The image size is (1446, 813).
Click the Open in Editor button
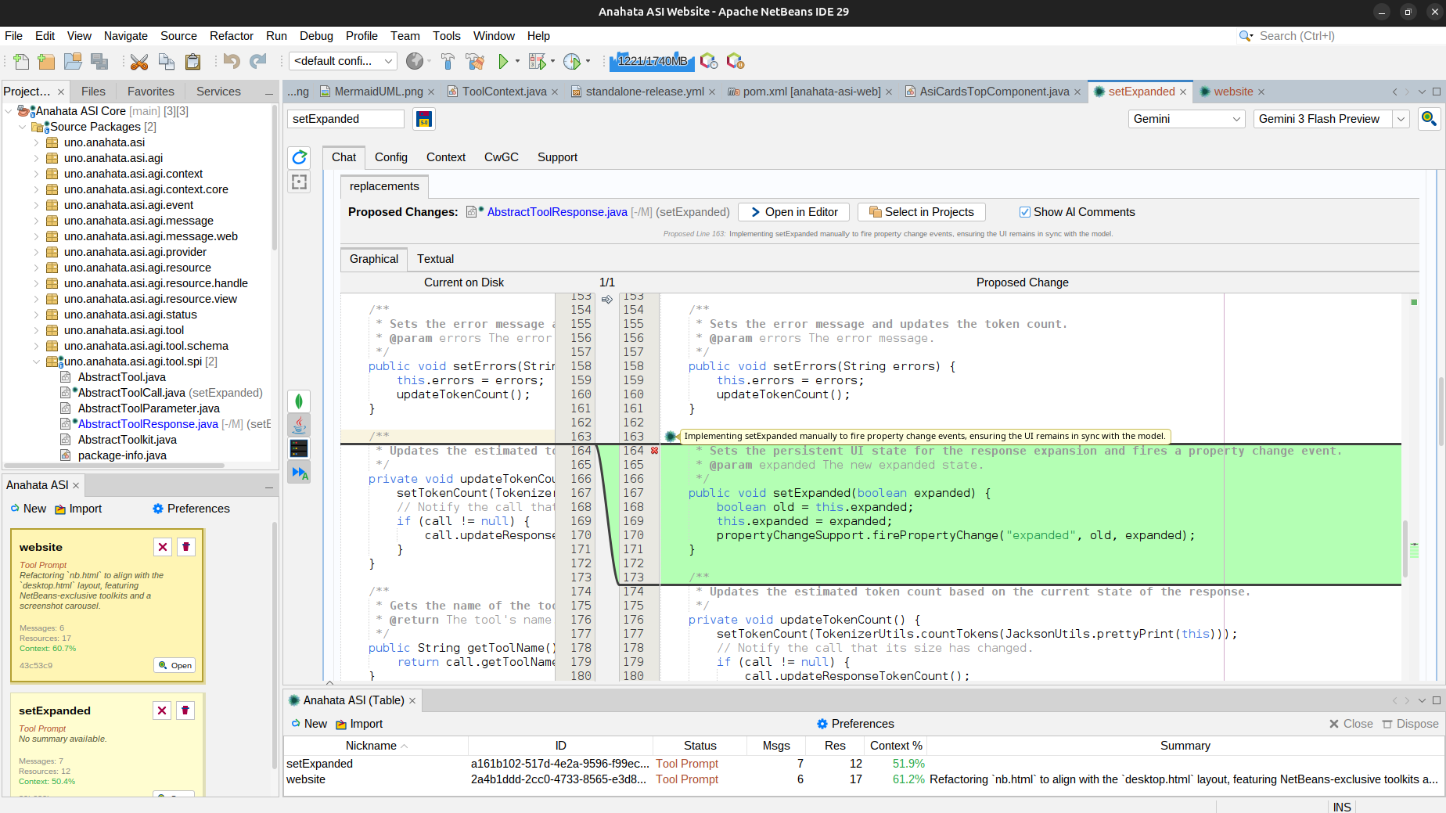click(x=793, y=212)
